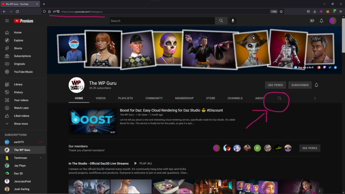Open the donuts video thumbnail in shelf
Viewport: 345px width, 194px height.
(173, 187)
